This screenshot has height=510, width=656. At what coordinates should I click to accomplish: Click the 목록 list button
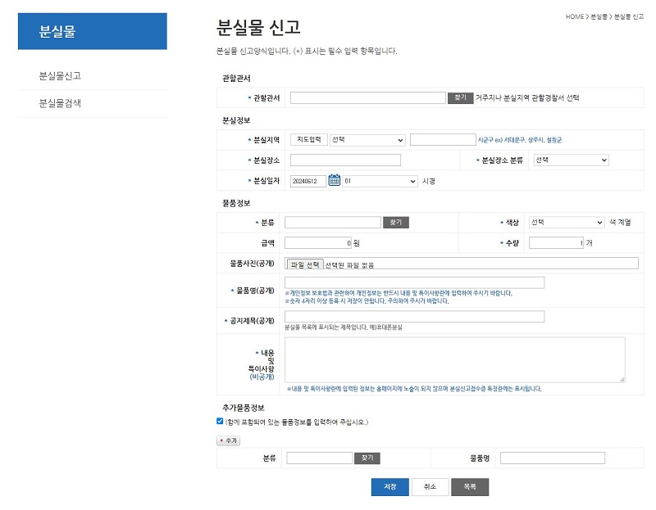[470, 487]
